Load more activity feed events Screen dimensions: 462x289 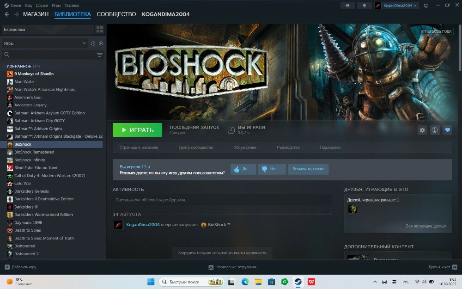tap(222, 253)
